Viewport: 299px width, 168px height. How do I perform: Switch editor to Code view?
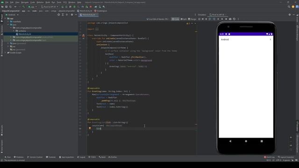coord(175,19)
